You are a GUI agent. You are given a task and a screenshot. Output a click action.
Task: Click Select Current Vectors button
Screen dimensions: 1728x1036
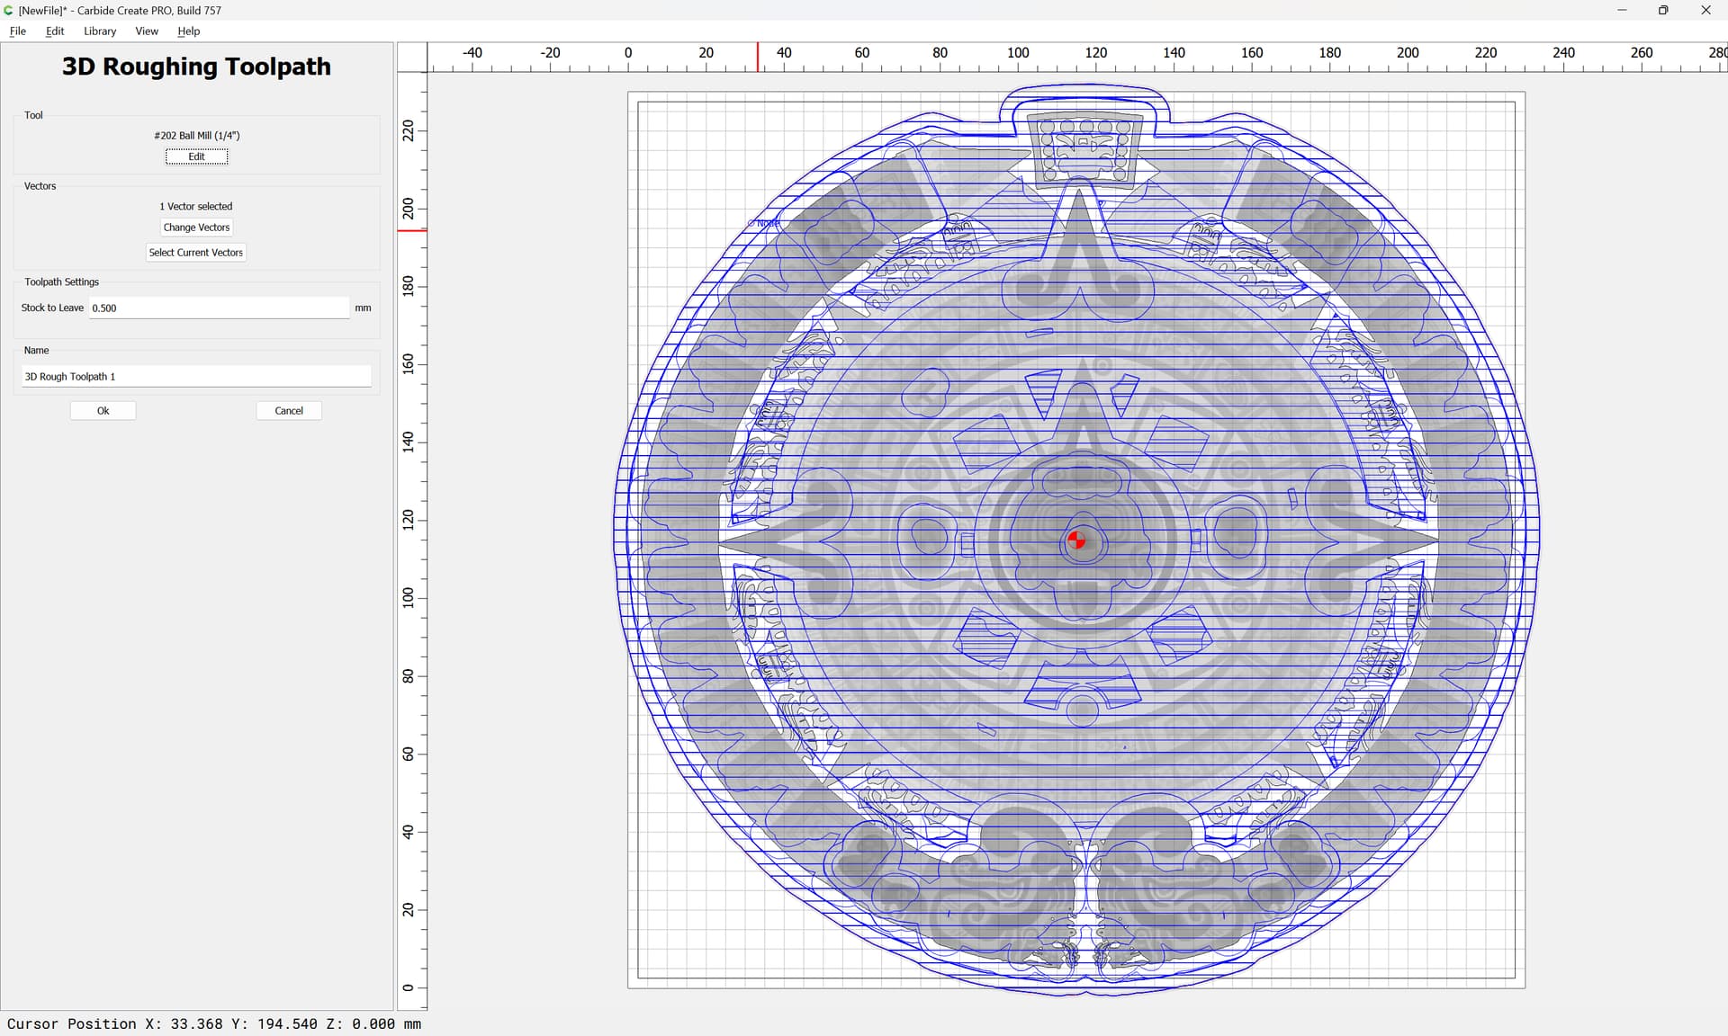point(196,253)
